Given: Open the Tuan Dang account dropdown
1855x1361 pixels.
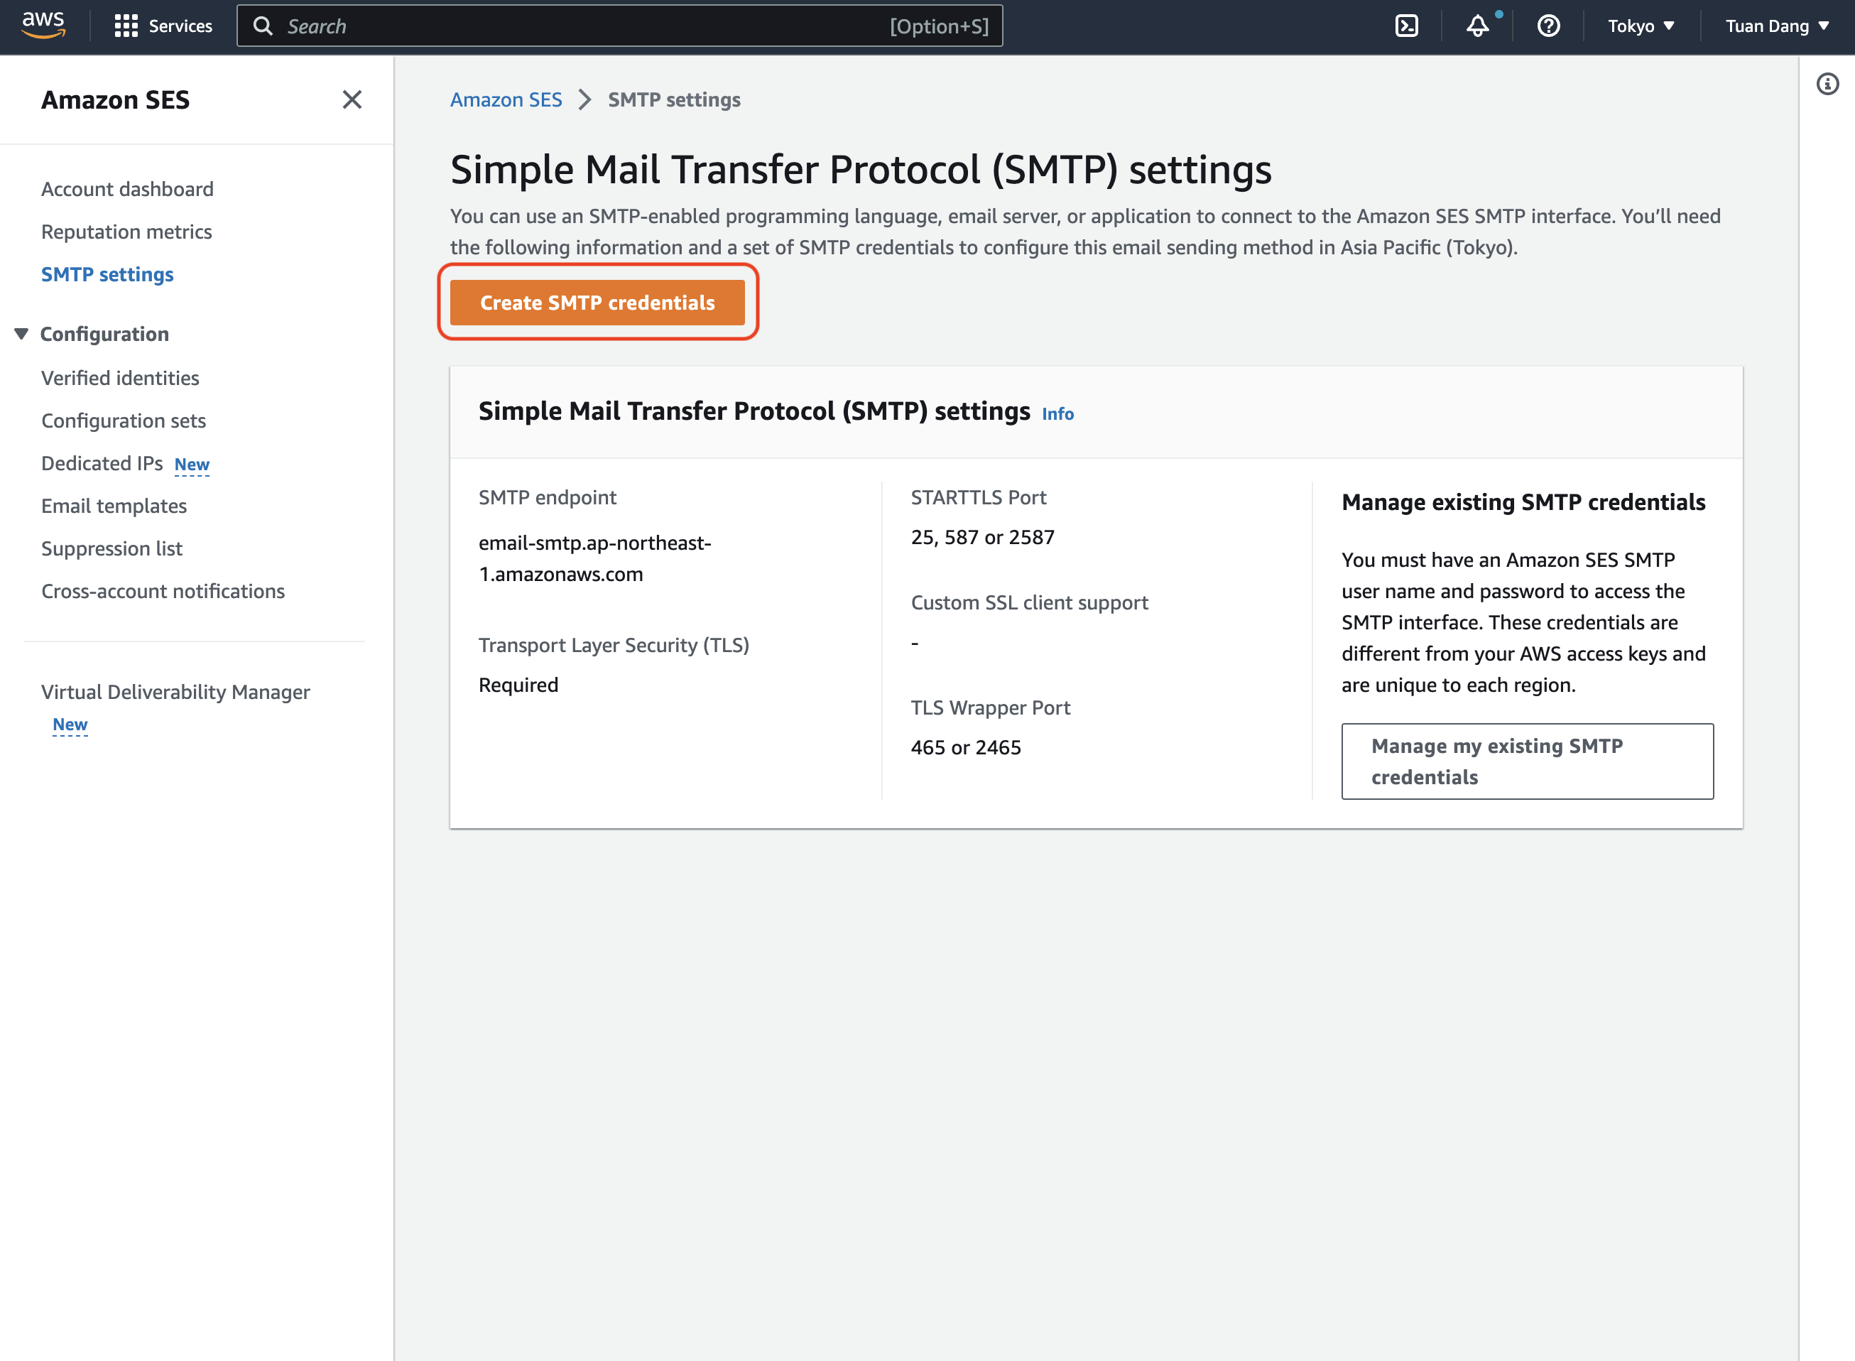Looking at the screenshot, I should [x=1777, y=26].
